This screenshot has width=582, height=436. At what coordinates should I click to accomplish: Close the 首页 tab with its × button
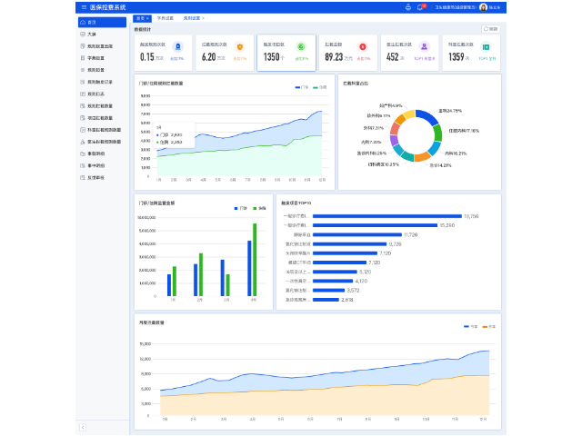click(148, 18)
